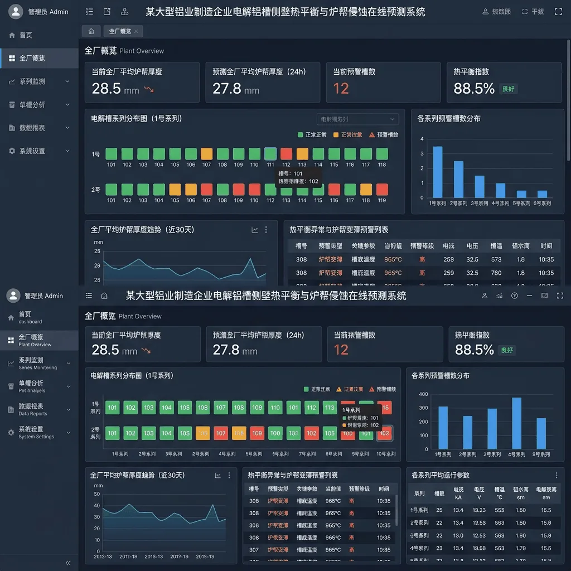This screenshot has width=571, height=571.
Task: Toggle the 预警槽数 triangle legend item, top window
Action: point(384,135)
